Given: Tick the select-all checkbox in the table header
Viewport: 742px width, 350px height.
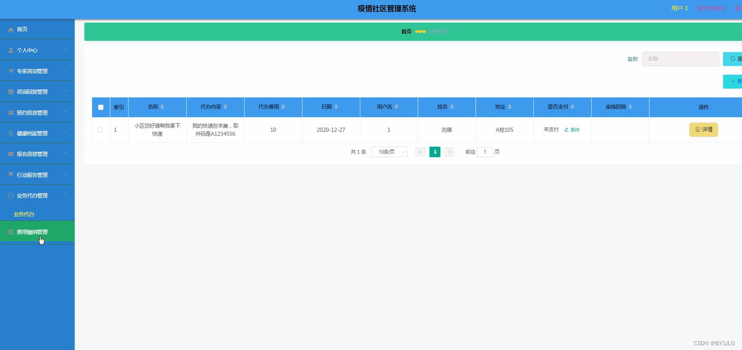Looking at the screenshot, I should [x=100, y=108].
